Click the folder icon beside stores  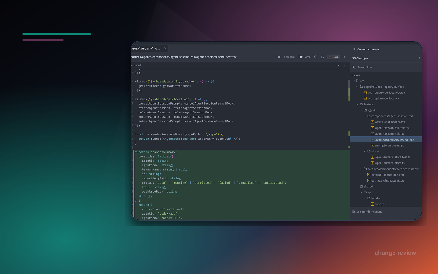(x=369, y=151)
